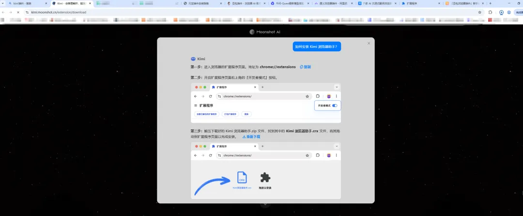
Task: Close the 元宝插件安装指南 tab
Action: [x=221, y=3]
